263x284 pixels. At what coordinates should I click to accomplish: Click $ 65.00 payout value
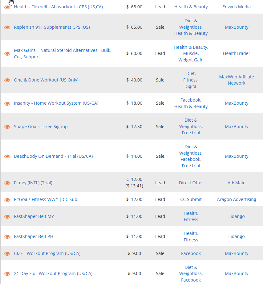point(134,27)
